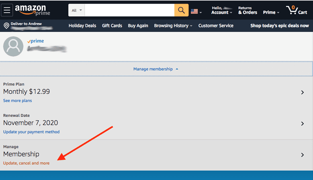Open the Manage Membership row chevron
The width and height of the screenshot is (313, 180).
pyautogui.click(x=303, y=155)
